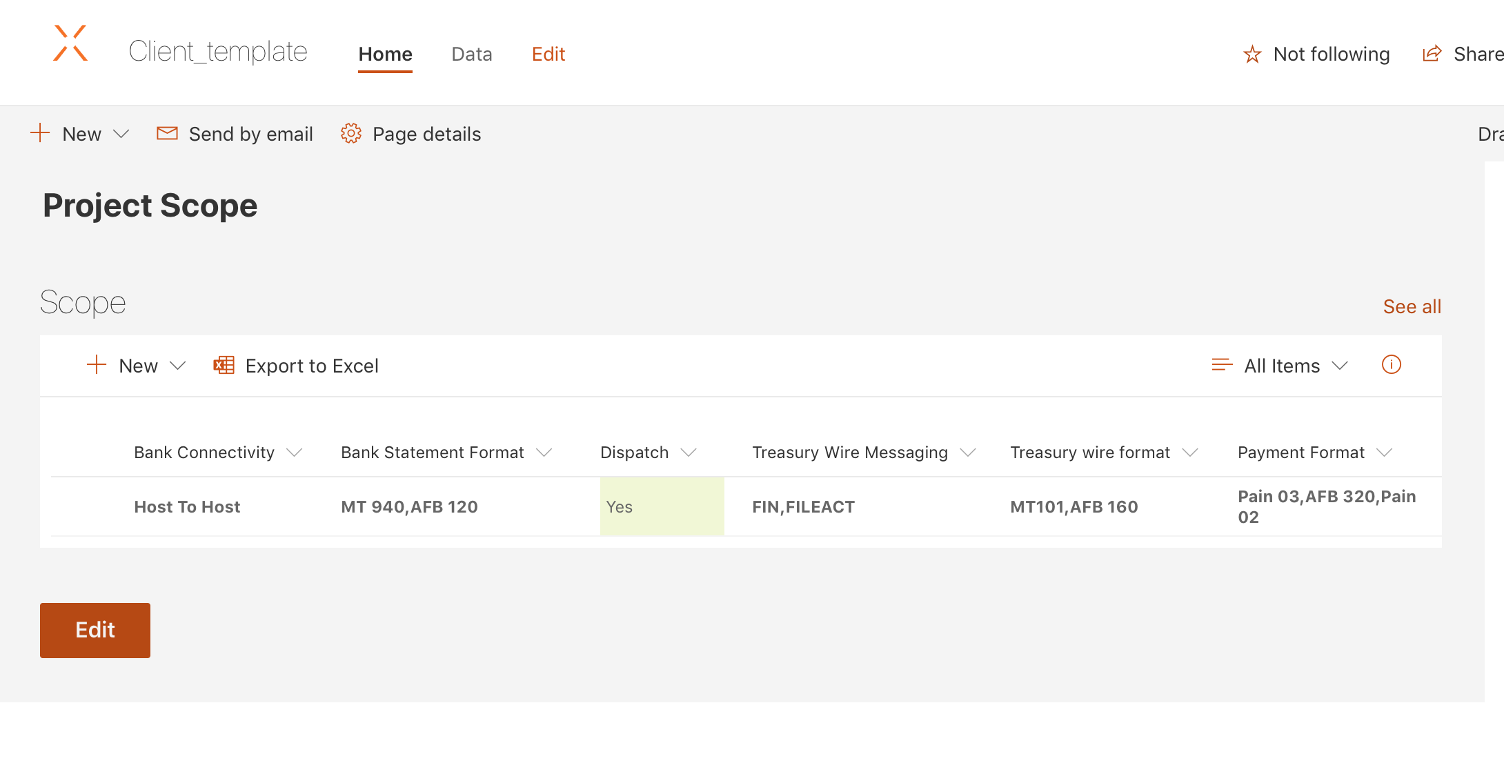Click the Client_template site title
The height and width of the screenshot is (763, 1504).
tap(218, 52)
